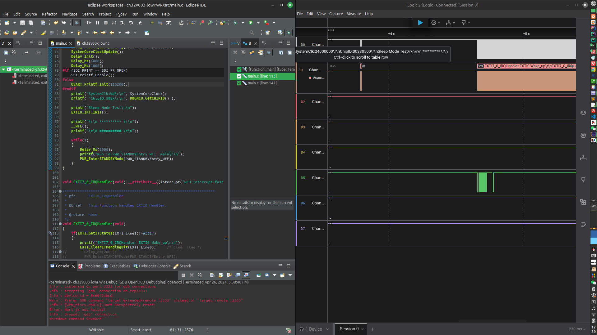Close the Session 0 tab
Screen dimensions: 597x335
point(363,329)
